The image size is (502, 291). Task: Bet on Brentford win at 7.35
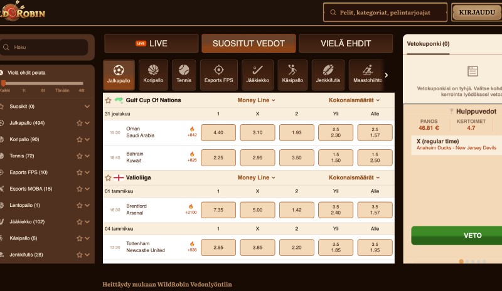point(218,210)
